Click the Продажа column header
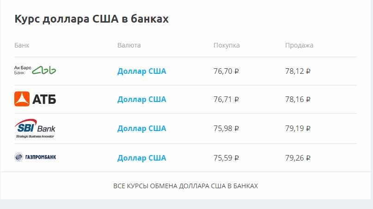The height and width of the screenshot is (209, 373). (x=299, y=45)
